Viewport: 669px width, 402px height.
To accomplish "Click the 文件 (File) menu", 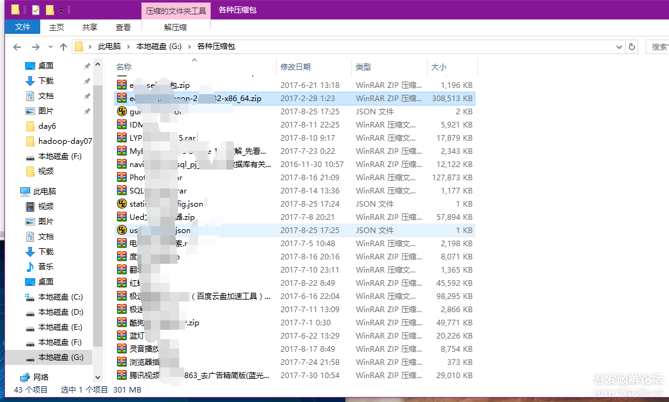I will click(22, 27).
